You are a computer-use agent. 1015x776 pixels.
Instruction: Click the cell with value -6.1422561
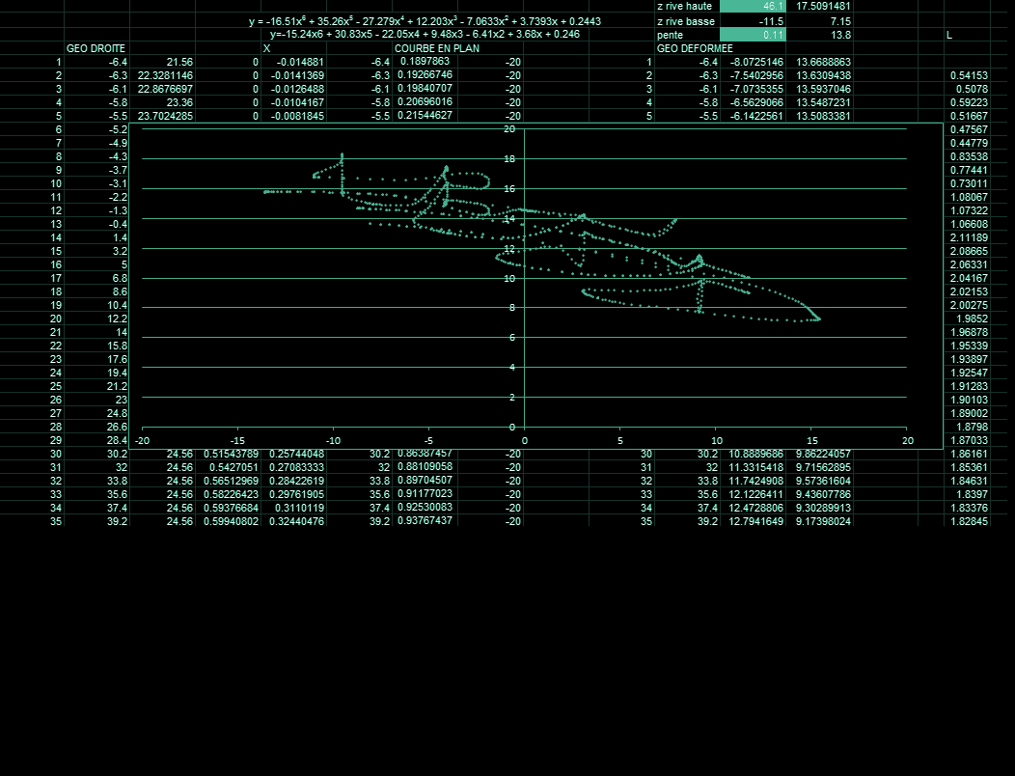point(753,117)
